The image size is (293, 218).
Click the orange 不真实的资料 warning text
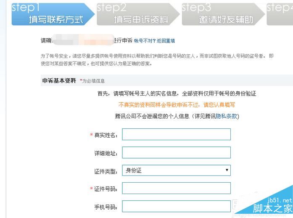pos(177,105)
